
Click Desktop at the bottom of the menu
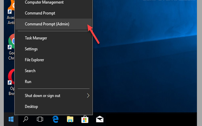point(31,106)
